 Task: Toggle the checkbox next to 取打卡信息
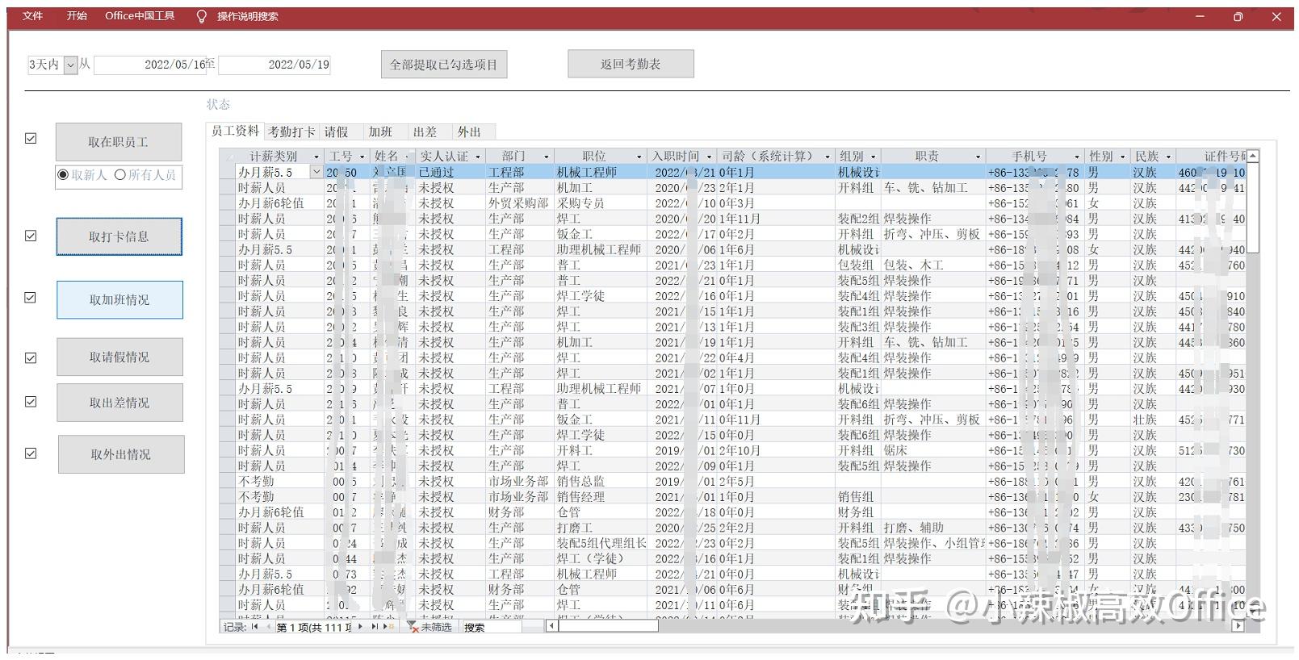(31, 236)
